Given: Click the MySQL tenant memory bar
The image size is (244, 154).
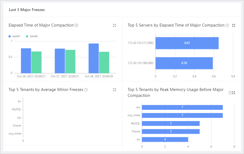Looking at the screenshot, I should coord(171,123).
